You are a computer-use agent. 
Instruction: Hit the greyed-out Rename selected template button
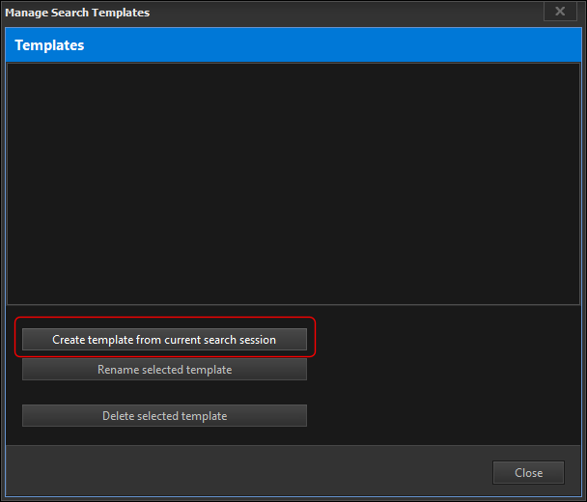(x=164, y=370)
